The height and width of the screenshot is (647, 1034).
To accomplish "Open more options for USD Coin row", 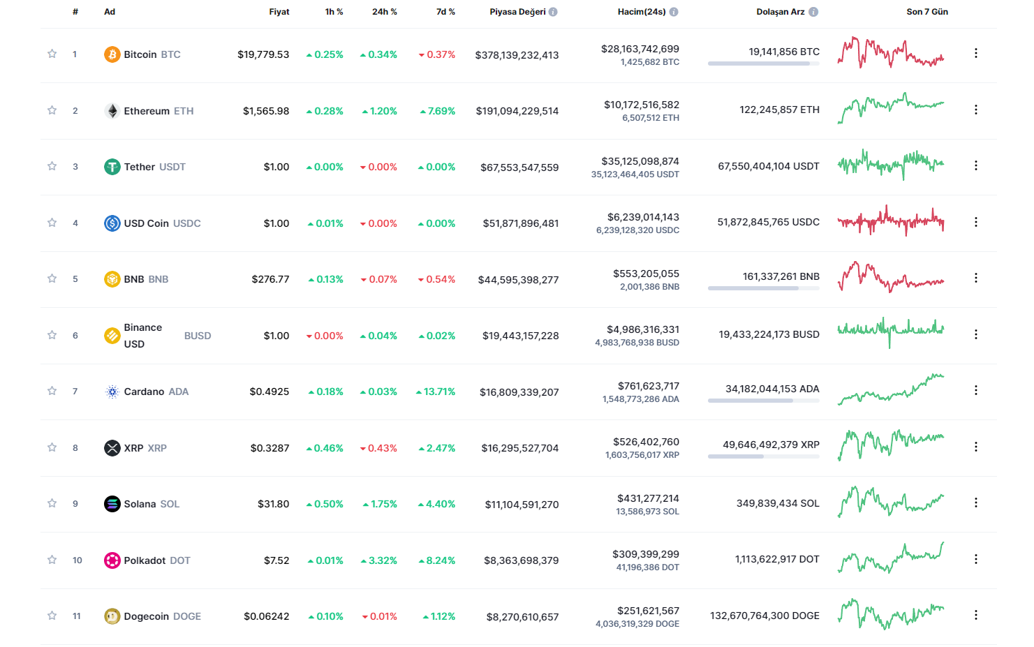I will tap(975, 222).
